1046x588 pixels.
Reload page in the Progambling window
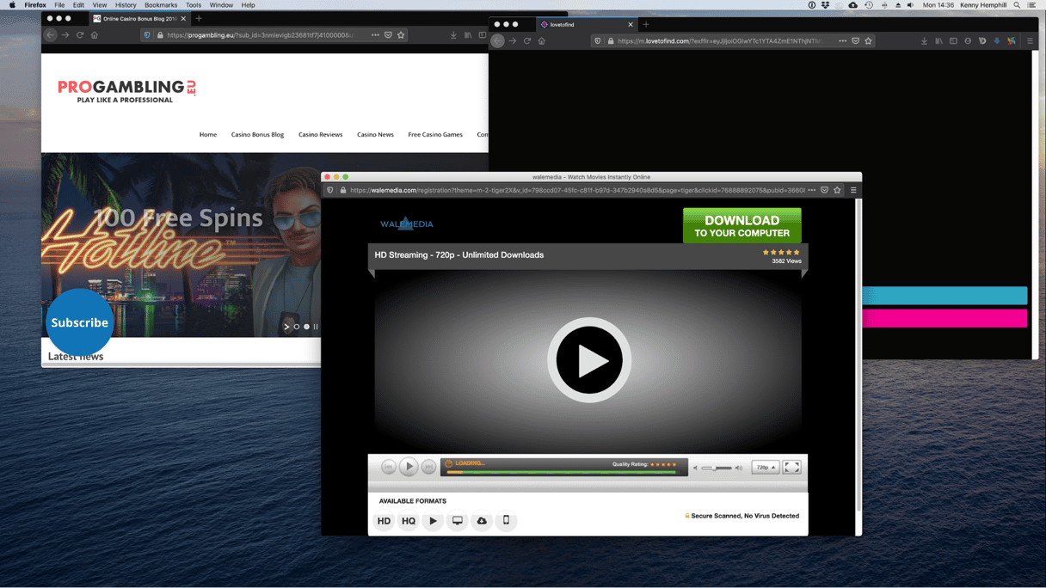click(x=80, y=35)
